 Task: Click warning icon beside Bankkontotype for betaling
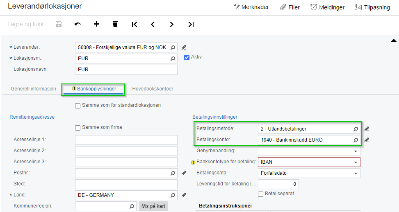pyautogui.click(x=193, y=162)
